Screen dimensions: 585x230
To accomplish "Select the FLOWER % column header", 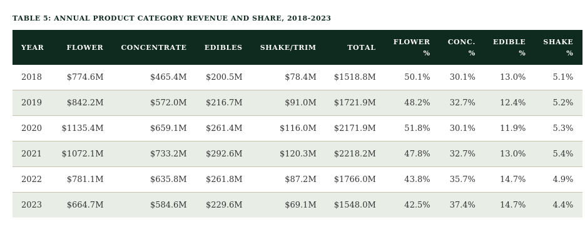I will (x=412, y=47).
